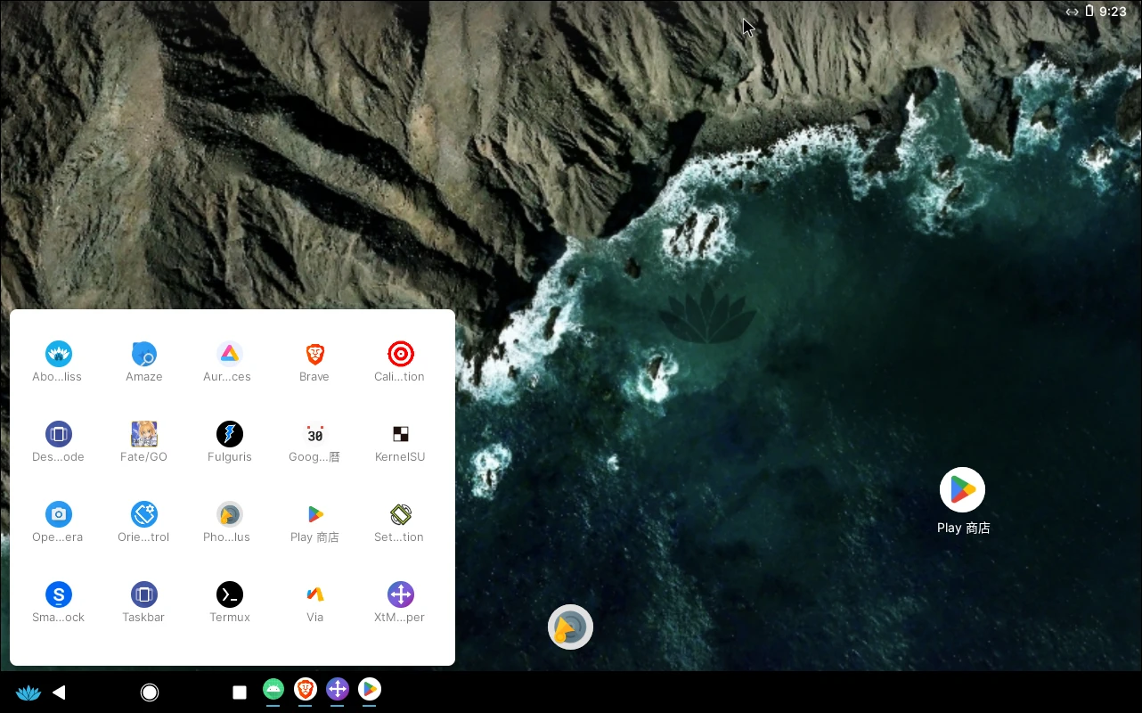
Task: Open the Smart Dock app
Action: [x=59, y=595]
